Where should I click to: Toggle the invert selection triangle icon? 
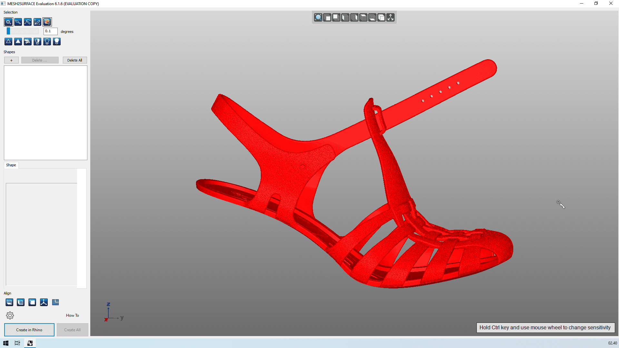[28, 42]
